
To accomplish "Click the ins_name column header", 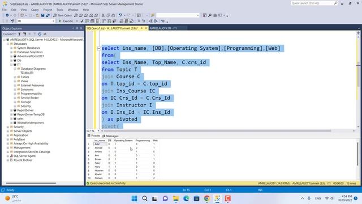I will 100,141.
